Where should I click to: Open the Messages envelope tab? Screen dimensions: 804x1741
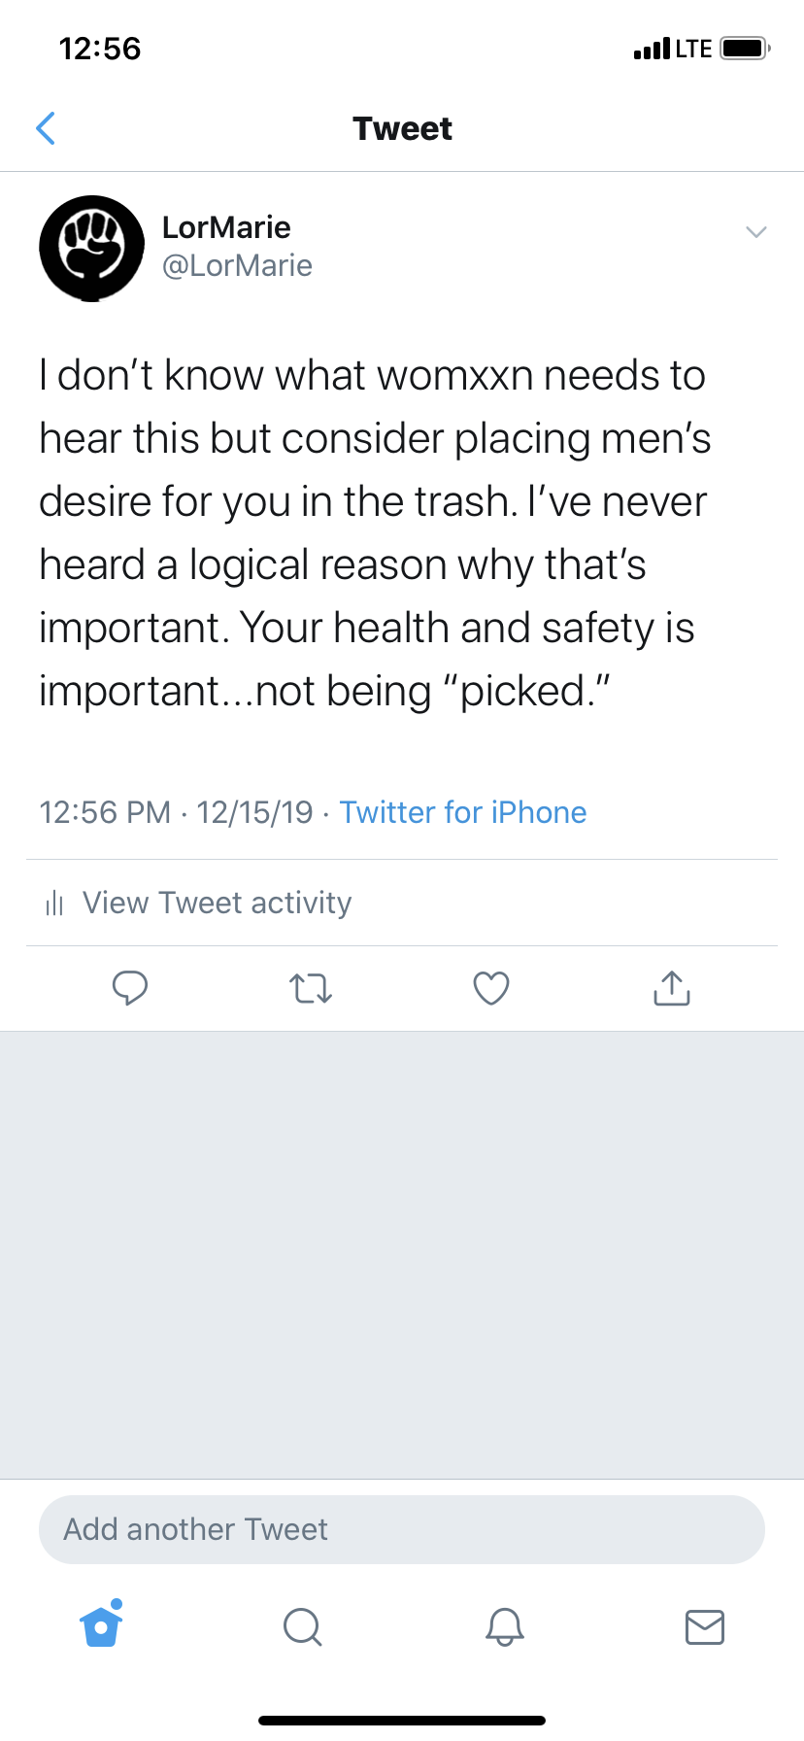point(705,1626)
